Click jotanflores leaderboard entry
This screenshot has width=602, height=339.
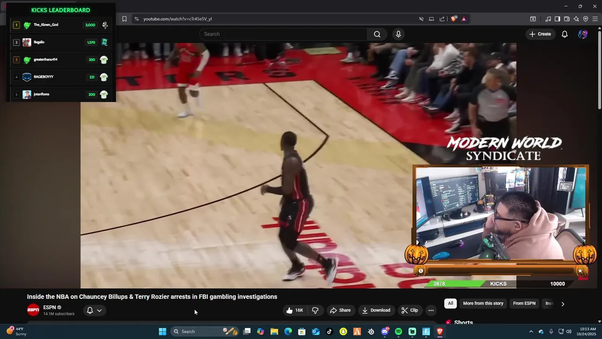point(61,94)
